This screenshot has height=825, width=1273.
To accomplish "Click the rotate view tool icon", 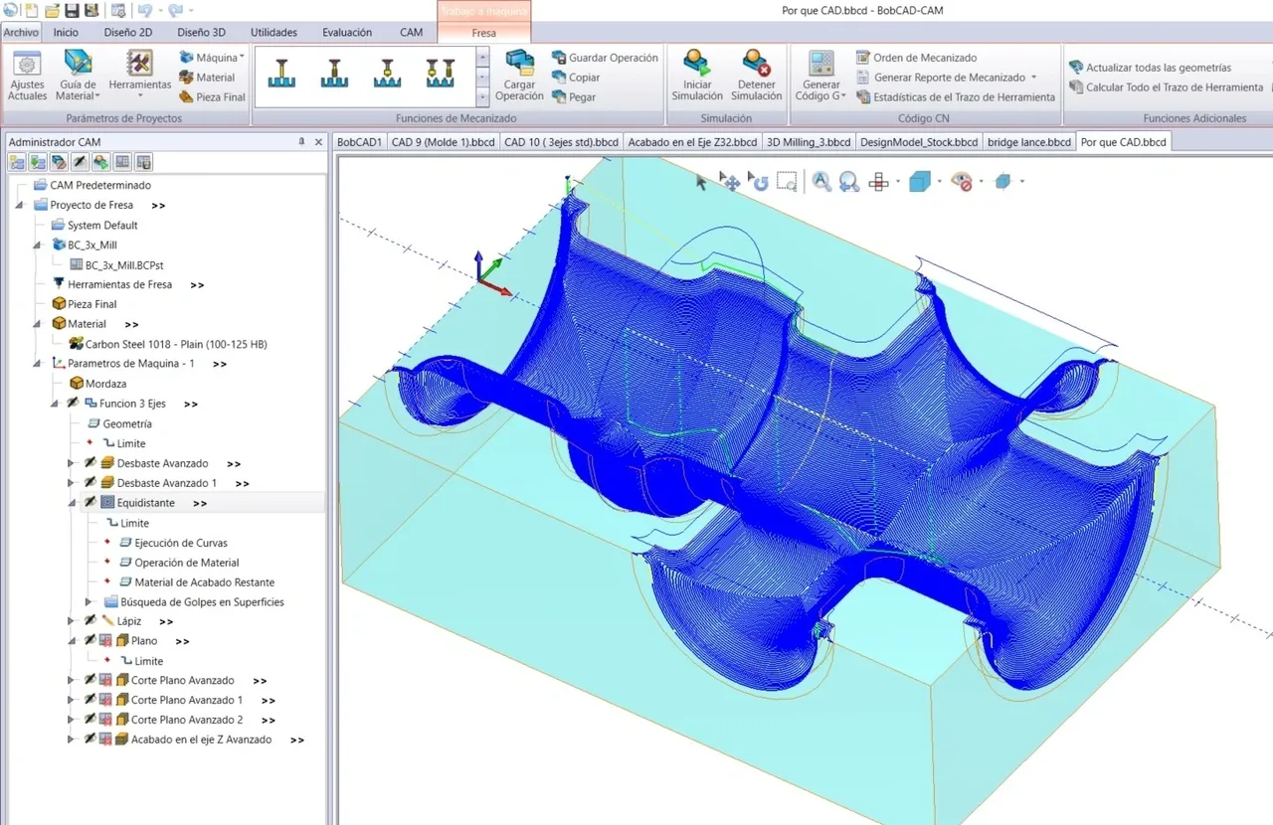I will 759,182.
